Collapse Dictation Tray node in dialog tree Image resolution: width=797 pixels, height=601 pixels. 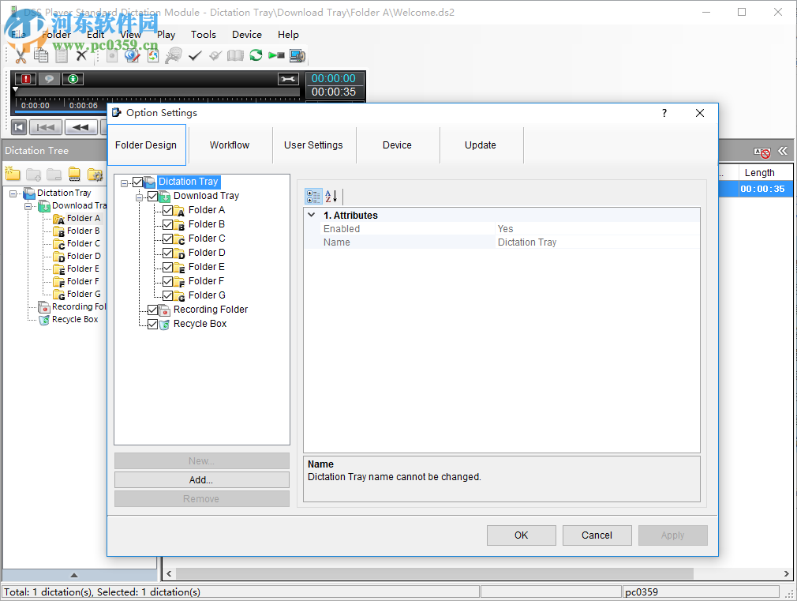(x=125, y=183)
